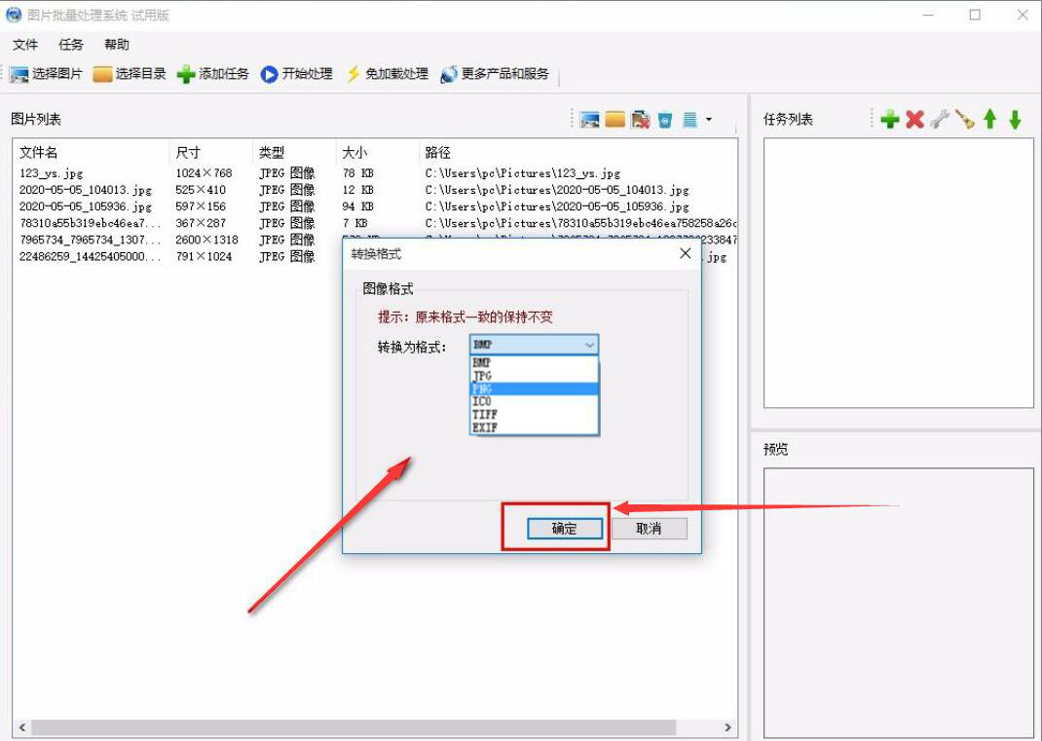Confirm with the 确定 button
The width and height of the screenshot is (1042, 741).
pos(565,529)
